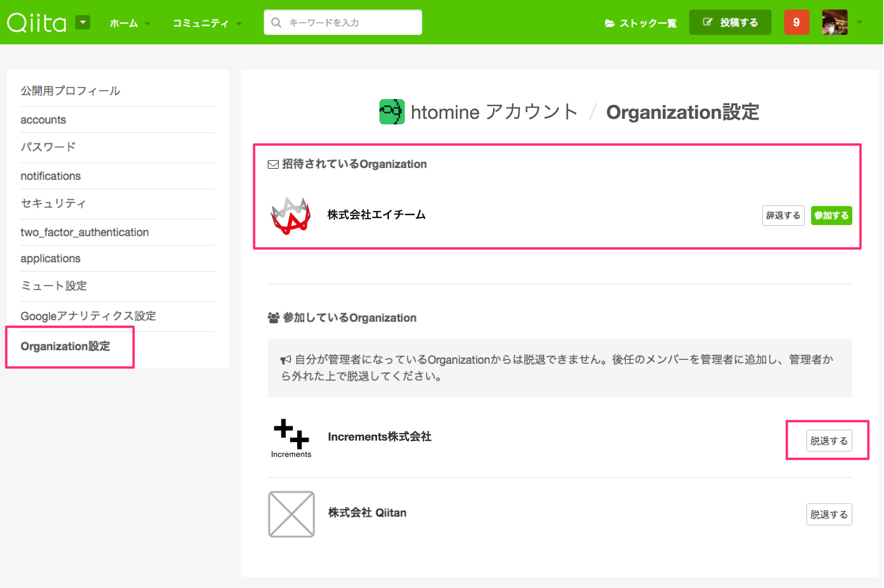Leave Increments株式会社 with 脱退する
This screenshot has width=884, height=588.
(x=829, y=441)
